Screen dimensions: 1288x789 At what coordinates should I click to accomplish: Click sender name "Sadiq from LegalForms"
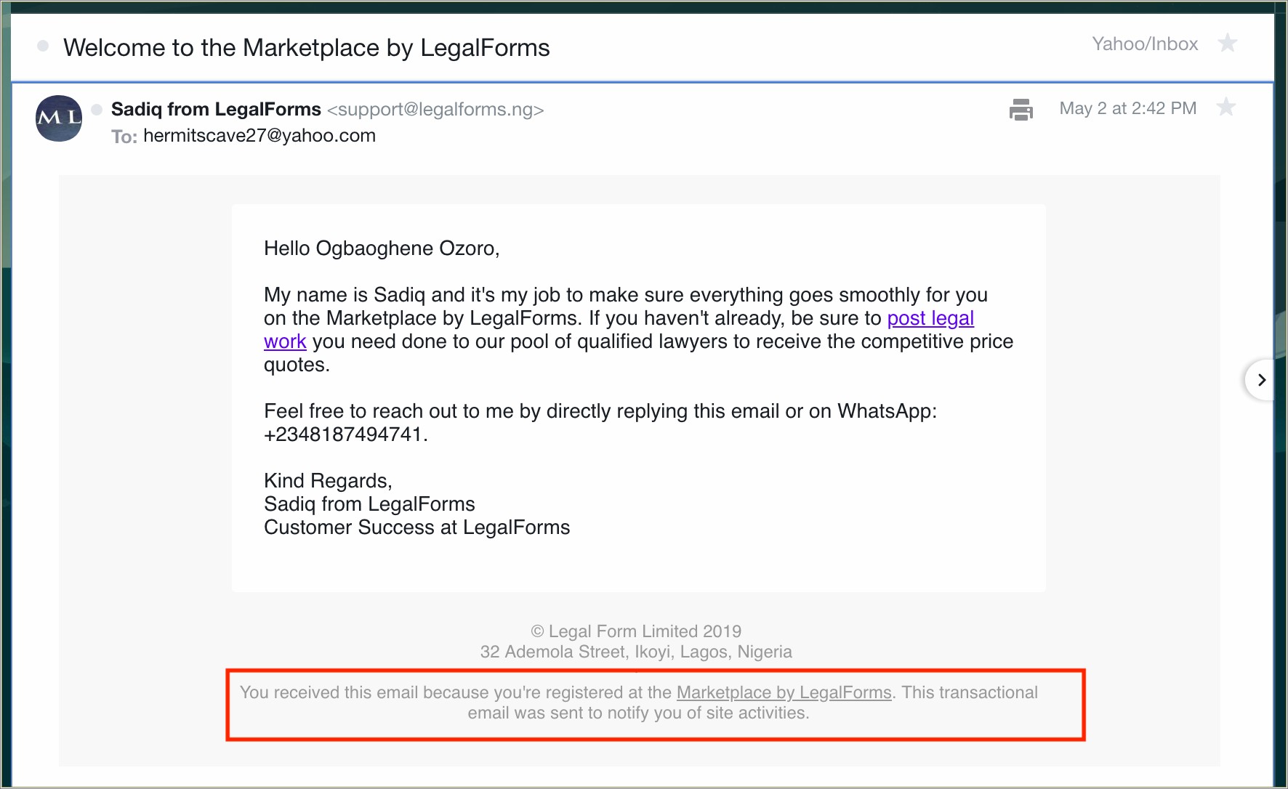216,109
